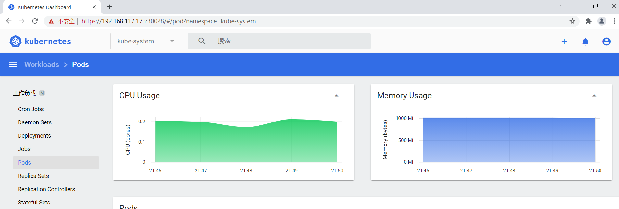619x209 pixels.
Task: Open the kube-system namespace dropdown
Action: 146,41
